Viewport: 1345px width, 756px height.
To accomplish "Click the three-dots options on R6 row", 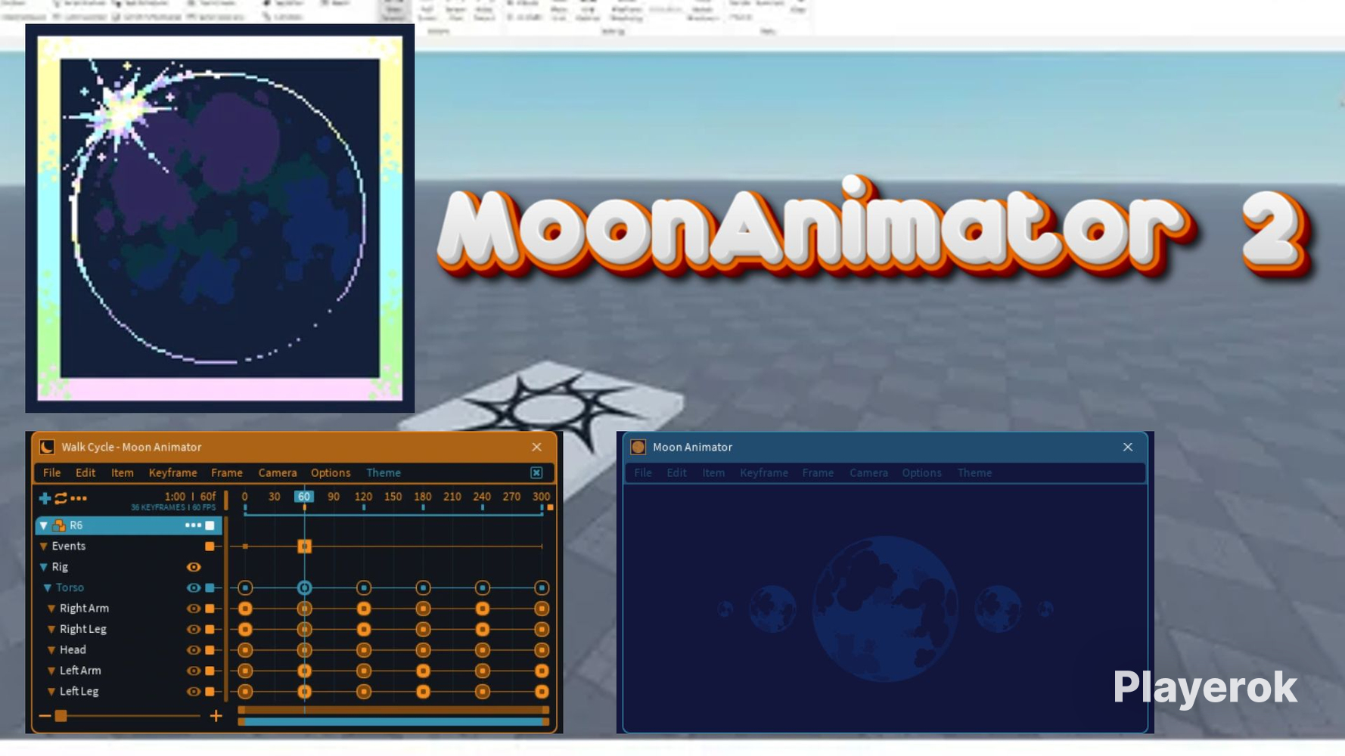I will 192,525.
